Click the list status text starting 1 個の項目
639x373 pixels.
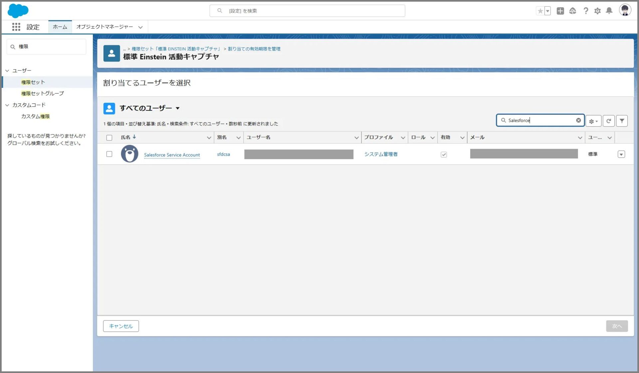[191, 124]
